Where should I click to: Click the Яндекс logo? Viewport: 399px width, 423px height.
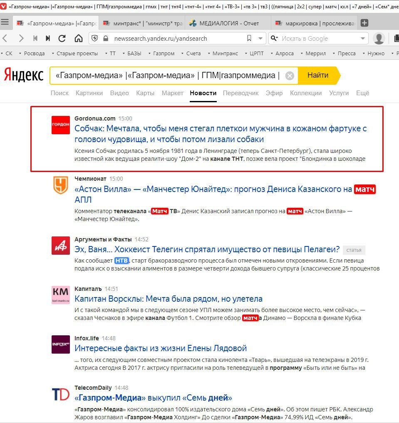pos(24,75)
